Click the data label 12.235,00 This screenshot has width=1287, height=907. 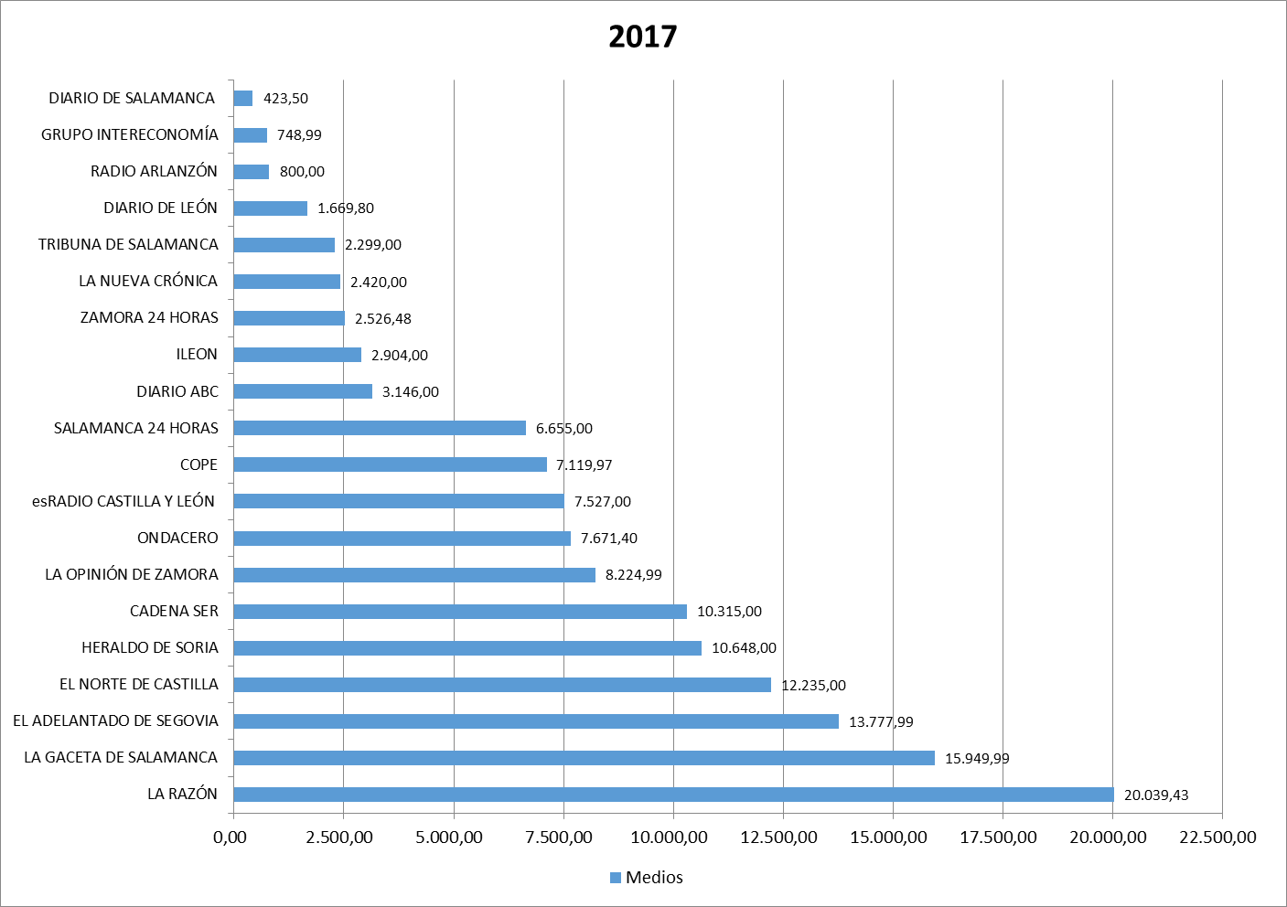813,686
